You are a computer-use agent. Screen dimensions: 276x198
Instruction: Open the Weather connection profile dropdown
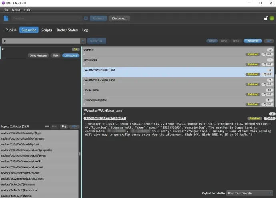tap(47, 18)
